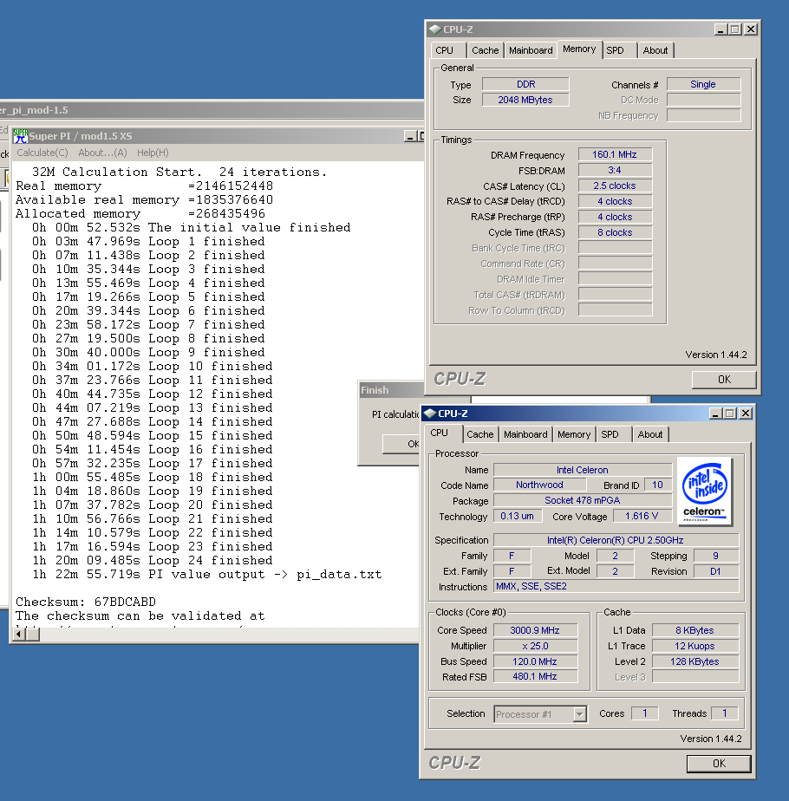Switch to Cache tab in lower CPU-Z window
The image size is (789, 801).
click(480, 434)
